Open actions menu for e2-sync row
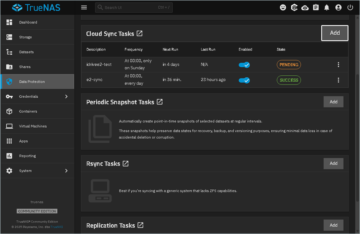Screen dimensions: 360x234 (338, 80)
